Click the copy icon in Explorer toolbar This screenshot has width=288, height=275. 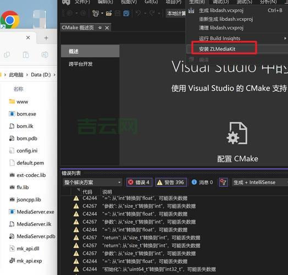coord(7,54)
